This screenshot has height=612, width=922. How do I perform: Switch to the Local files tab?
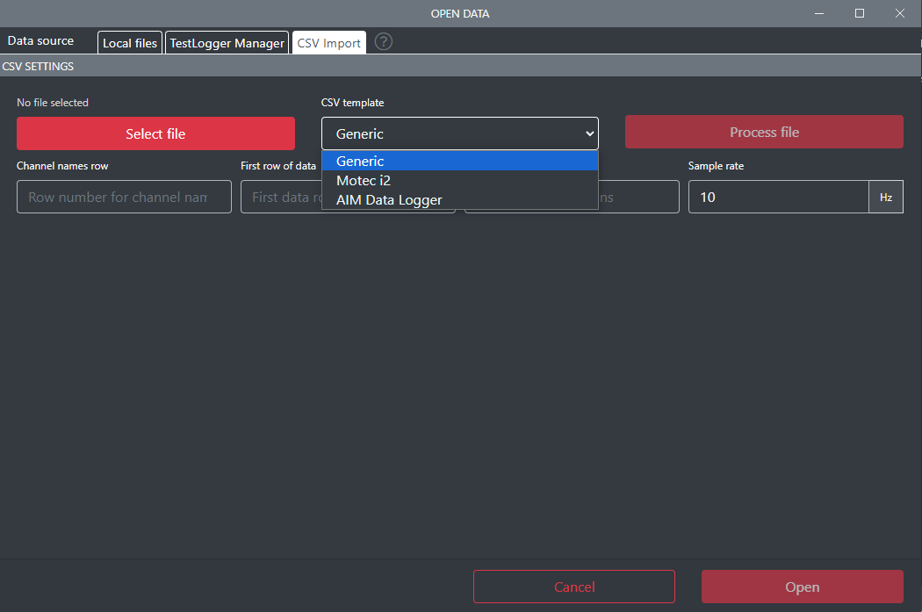[x=130, y=43]
